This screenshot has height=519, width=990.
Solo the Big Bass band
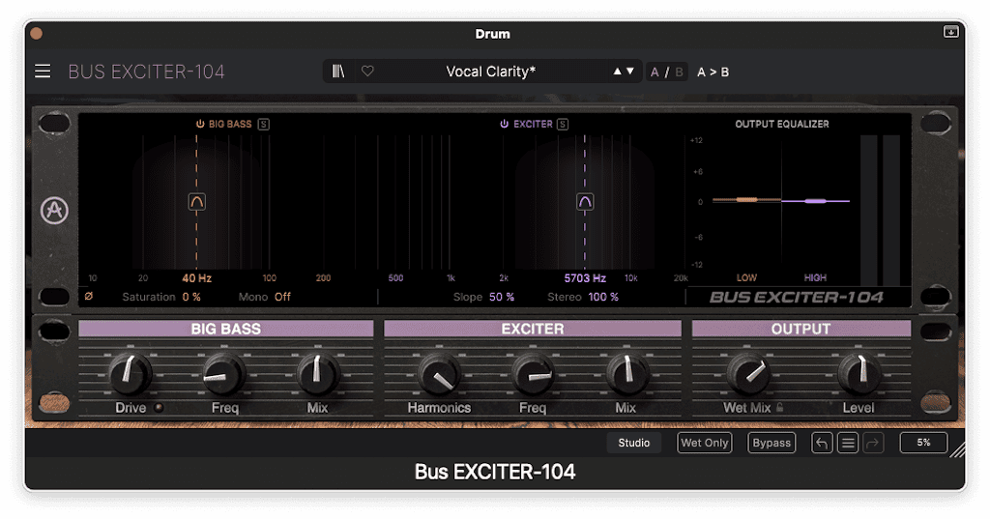click(264, 124)
